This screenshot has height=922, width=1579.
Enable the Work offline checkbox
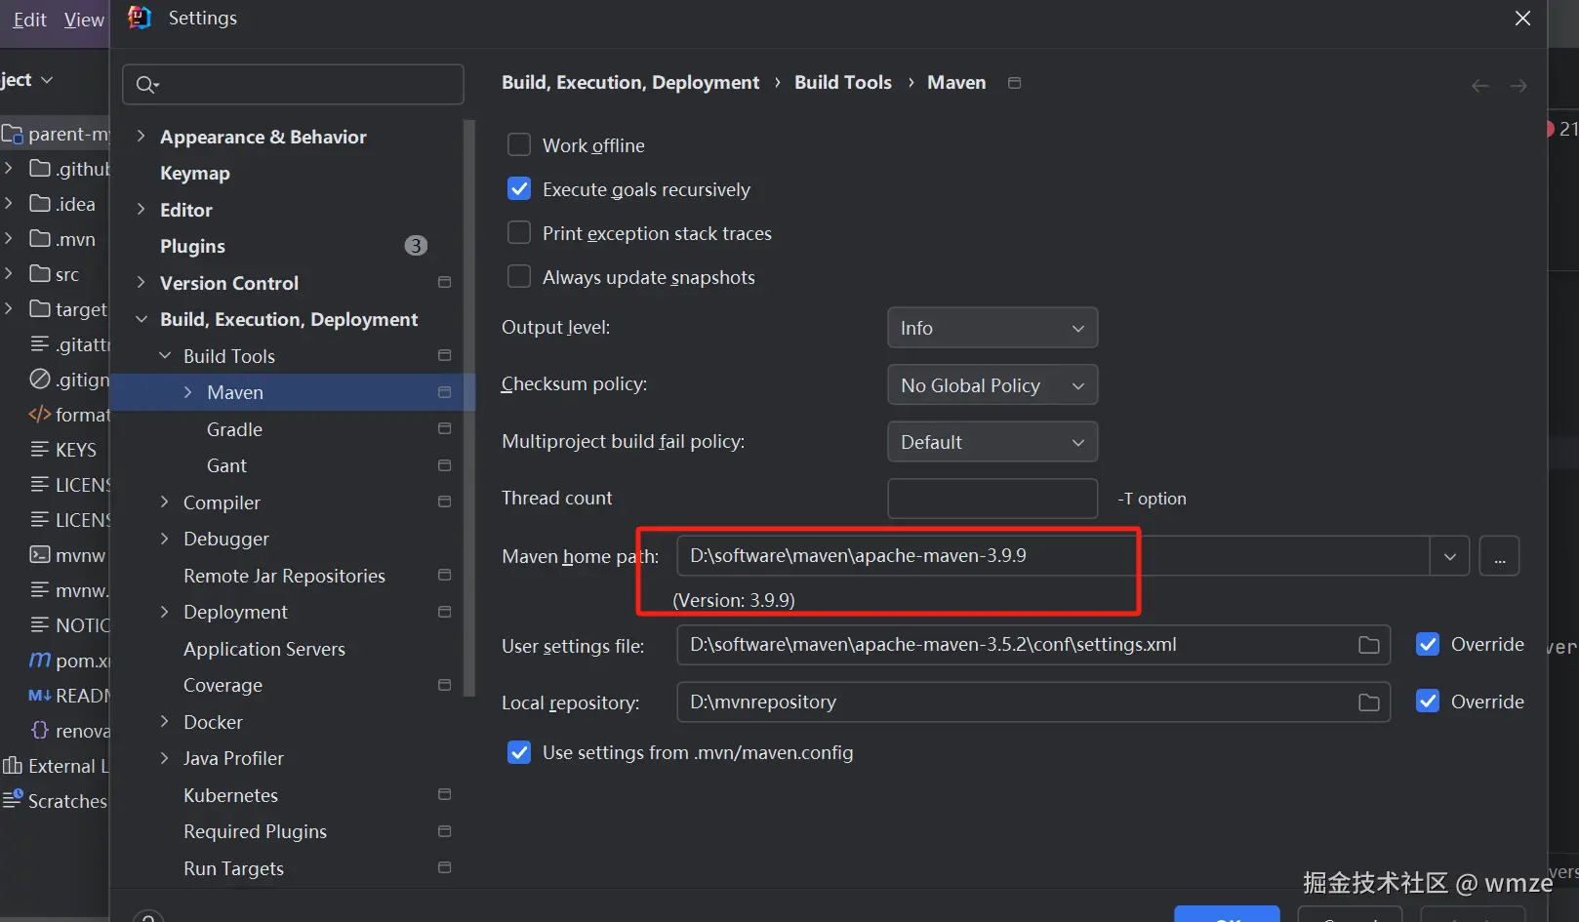pyautogui.click(x=519, y=145)
